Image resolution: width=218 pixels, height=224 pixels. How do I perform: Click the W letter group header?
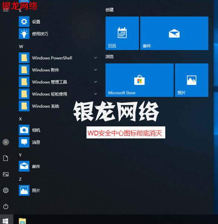tap(21, 47)
